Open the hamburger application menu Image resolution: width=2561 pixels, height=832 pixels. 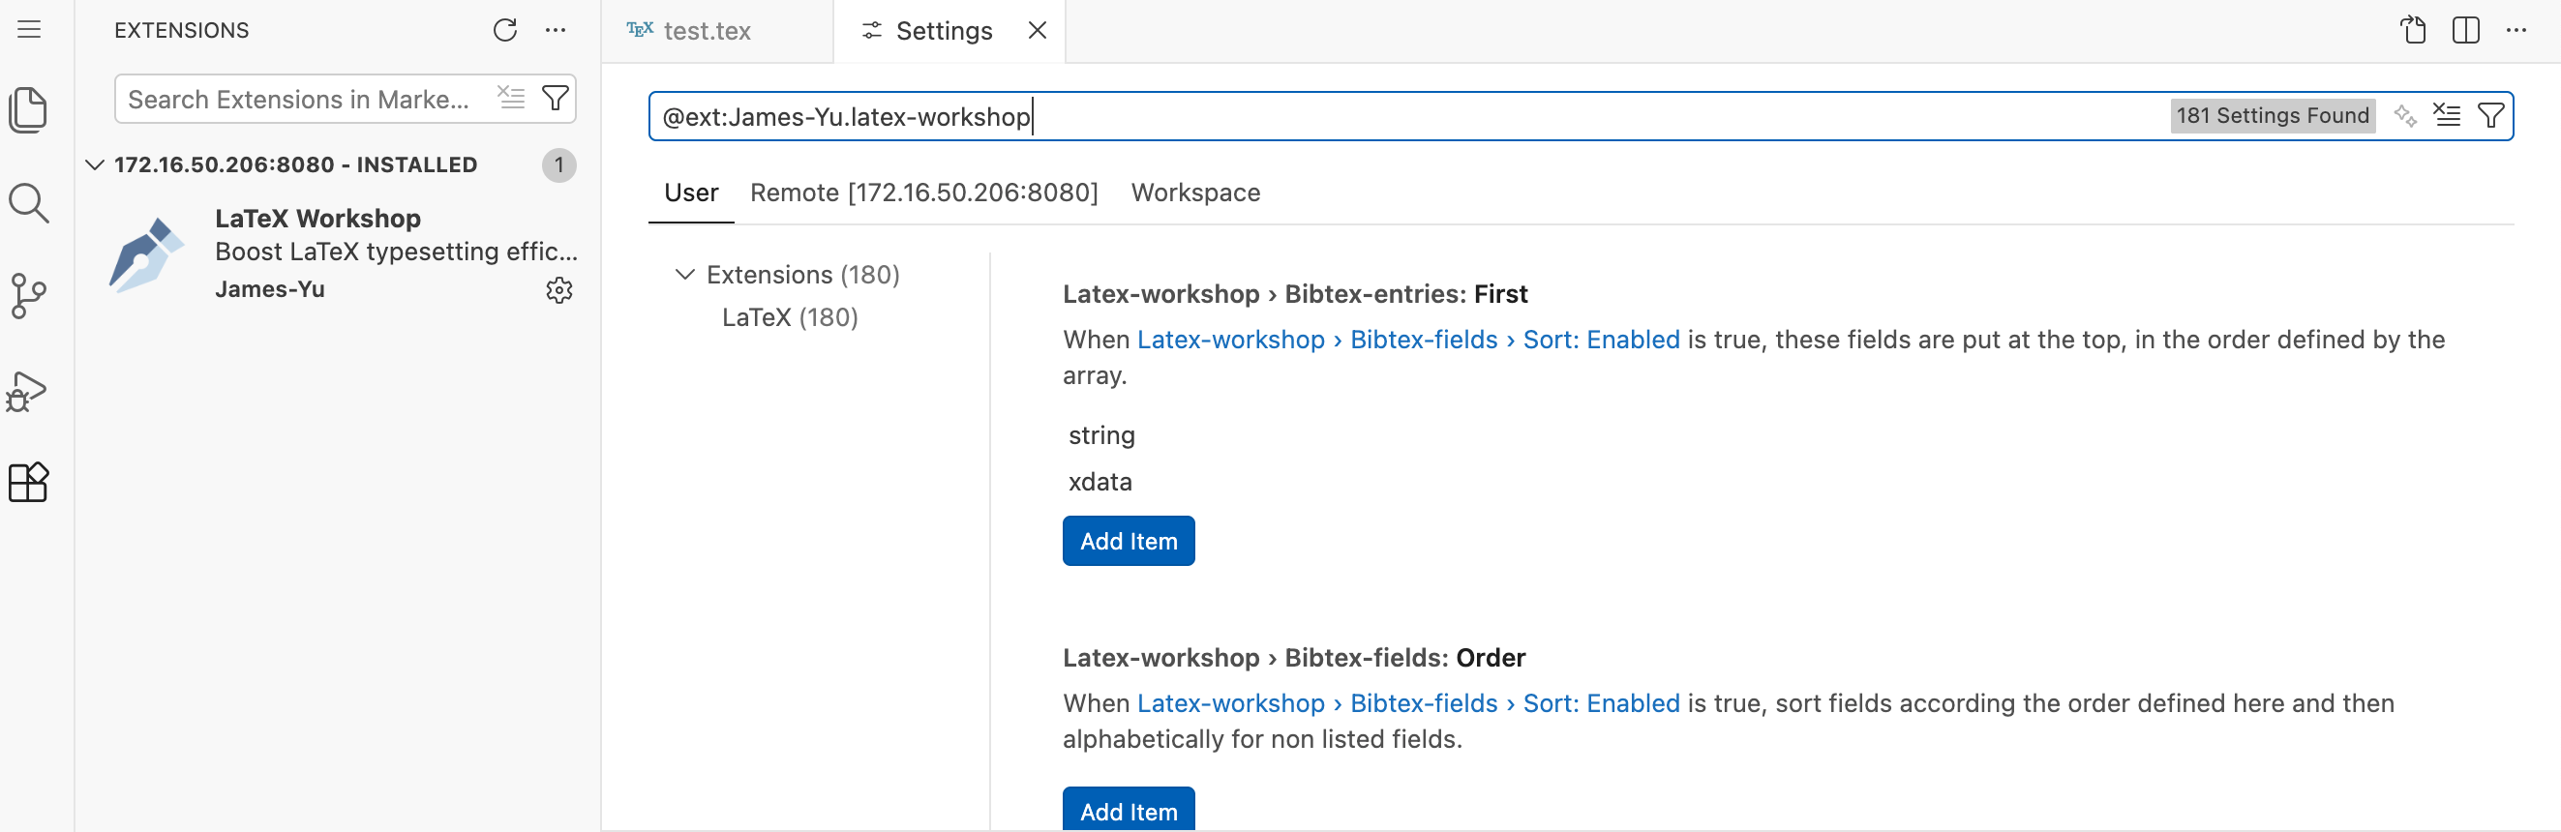[x=29, y=30]
